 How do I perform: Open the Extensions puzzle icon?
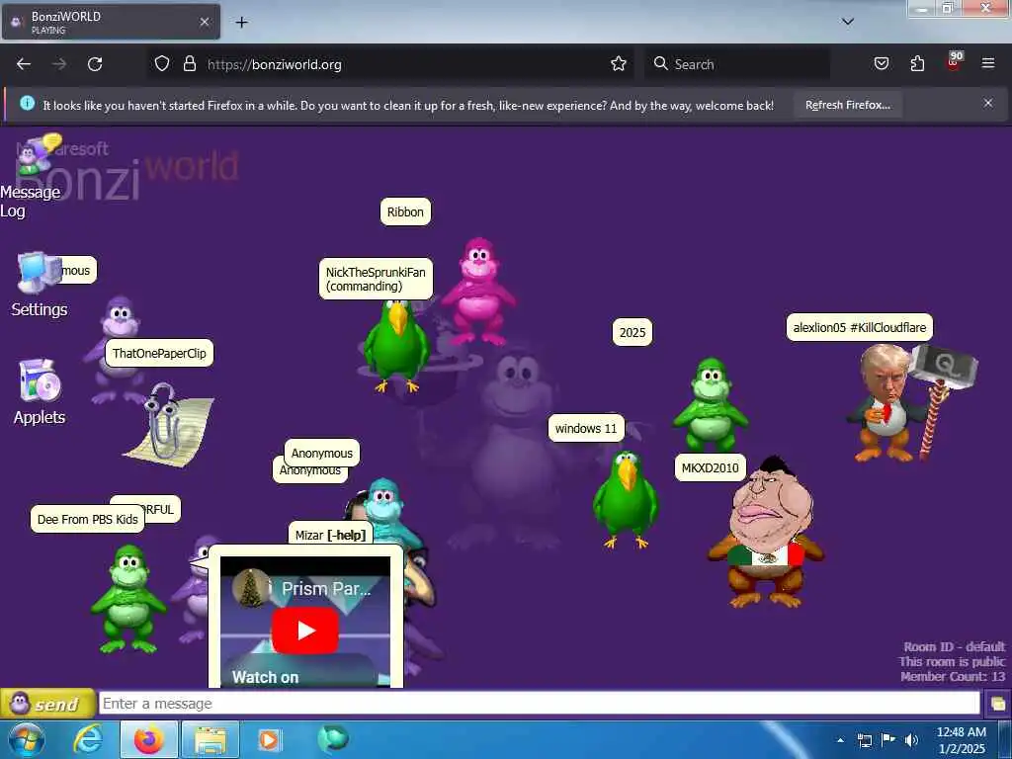(x=917, y=64)
